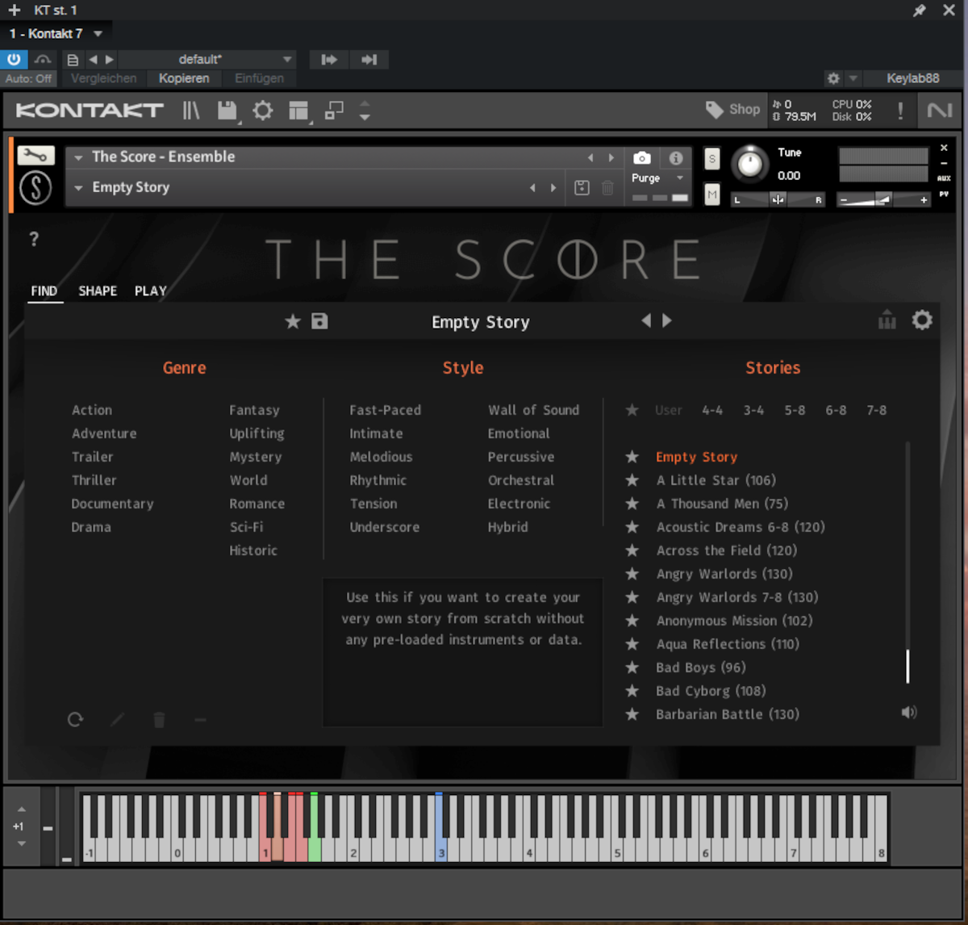The height and width of the screenshot is (925, 968).
Task: Show instrument info with the i icon
Action: [676, 157]
